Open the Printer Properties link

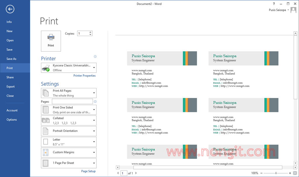pyautogui.click(x=84, y=75)
